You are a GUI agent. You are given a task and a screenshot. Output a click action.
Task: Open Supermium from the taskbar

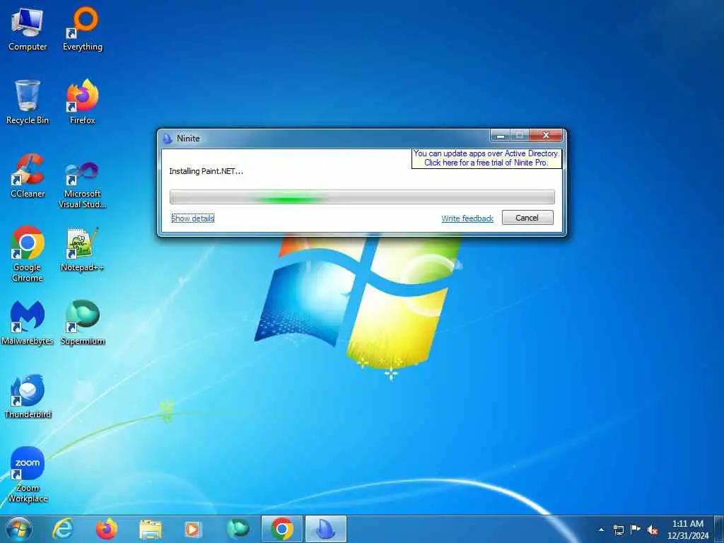pyautogui.click(x=238, y=529)
